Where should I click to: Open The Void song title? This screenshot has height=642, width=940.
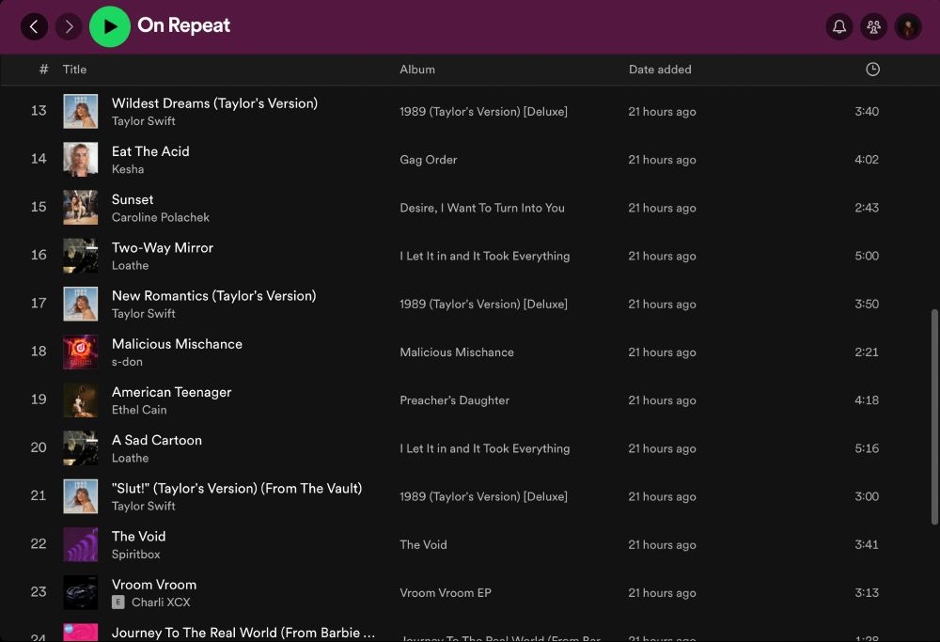point(138,537)
